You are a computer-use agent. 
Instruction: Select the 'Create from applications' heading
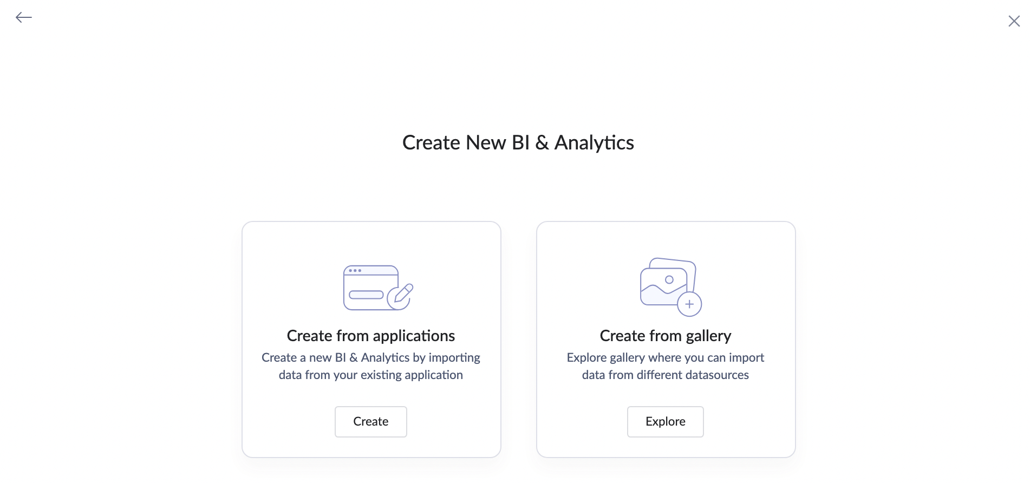tap(371, 336)
